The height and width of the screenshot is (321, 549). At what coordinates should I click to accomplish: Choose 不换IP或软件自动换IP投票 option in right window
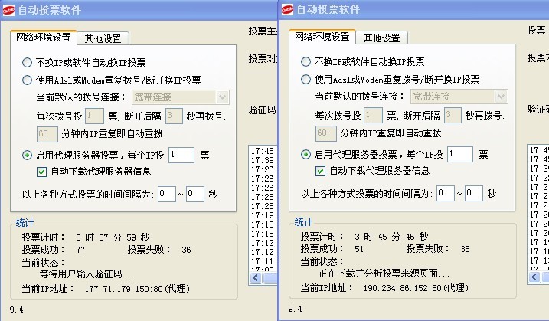306,62
